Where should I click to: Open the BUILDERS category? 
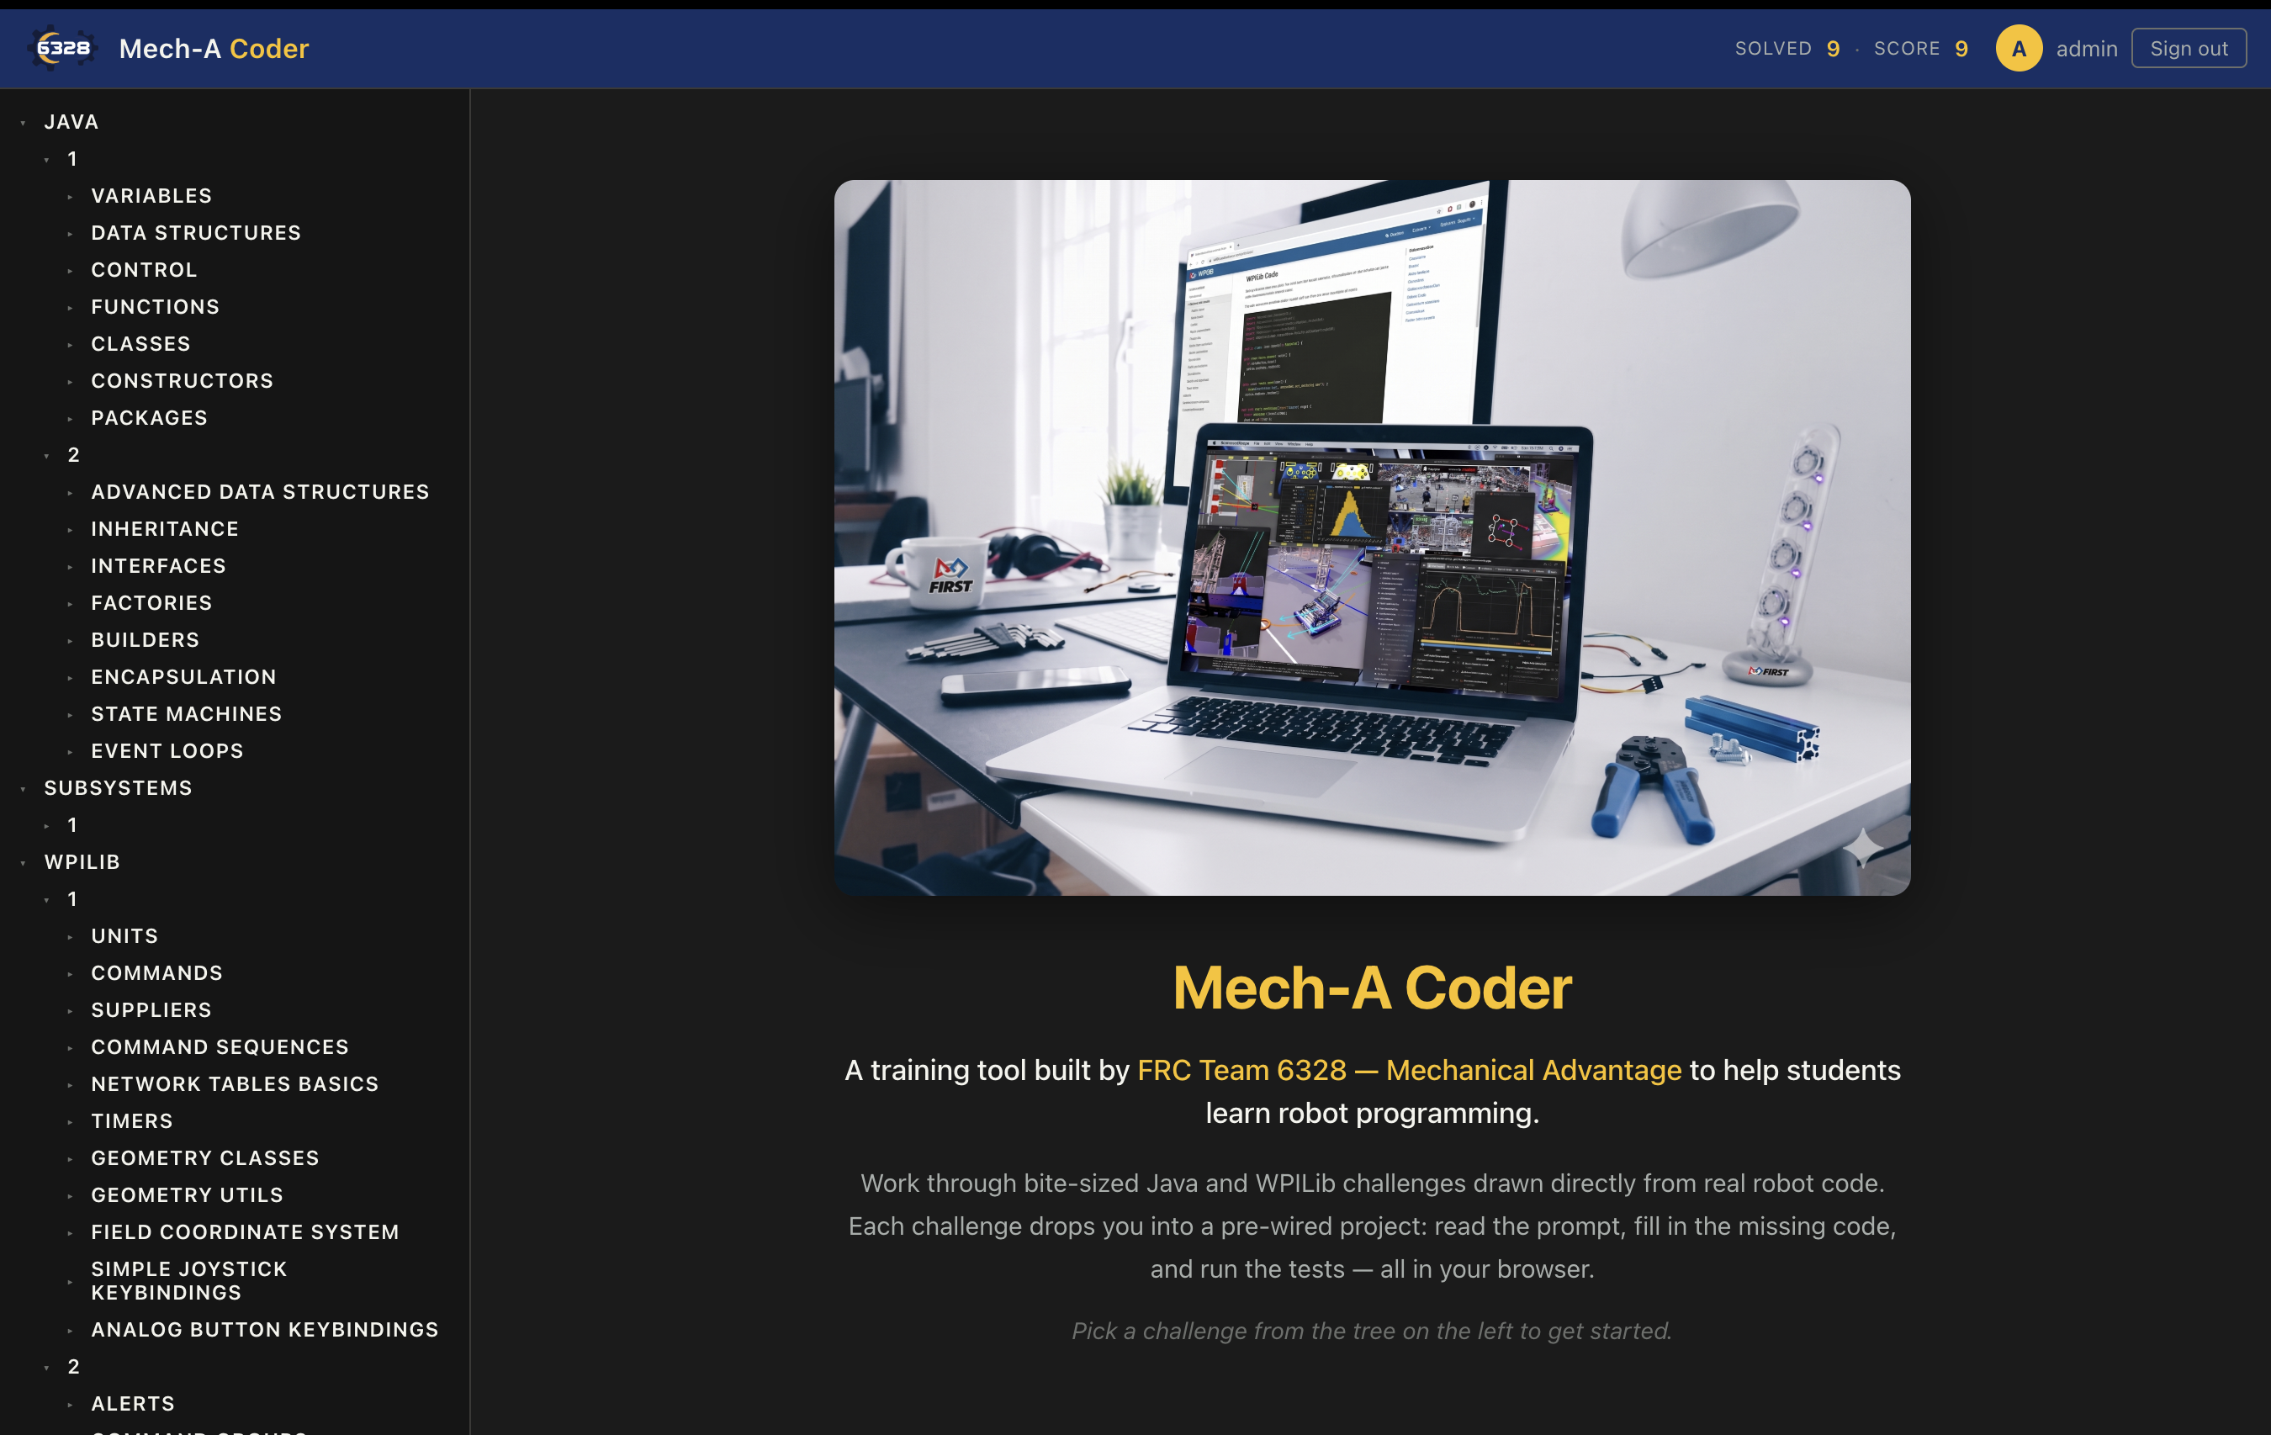pyautogui.click(x=146, y=639)
